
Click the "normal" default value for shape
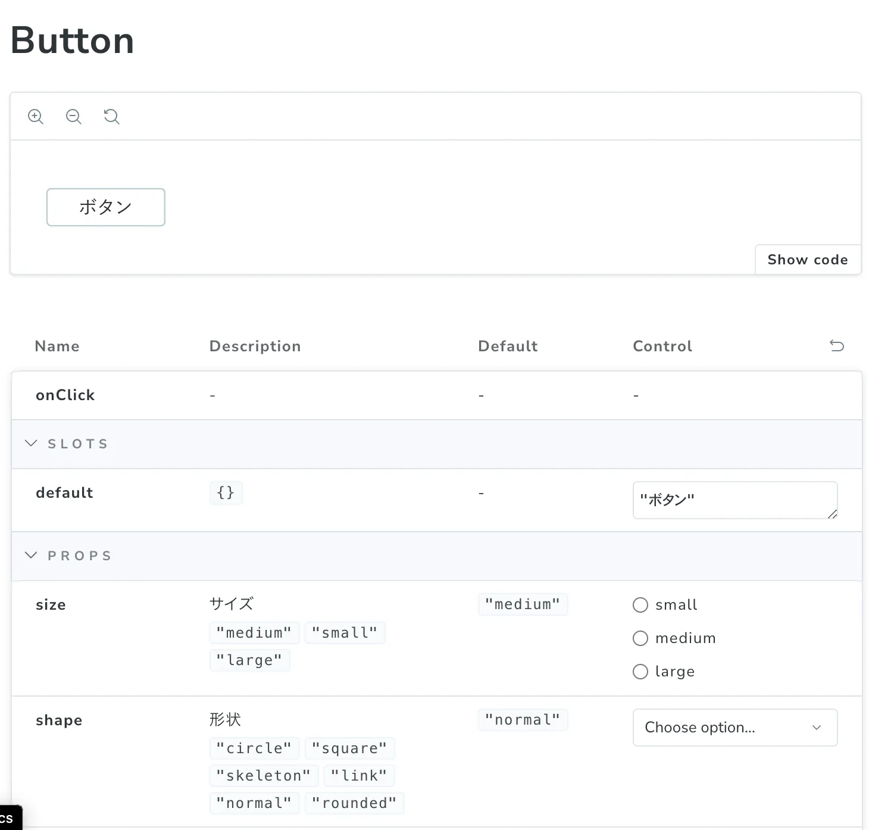(523, 720)
